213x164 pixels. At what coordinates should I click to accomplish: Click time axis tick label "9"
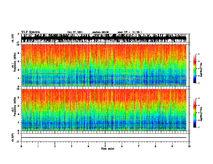(x=172, y=146)
